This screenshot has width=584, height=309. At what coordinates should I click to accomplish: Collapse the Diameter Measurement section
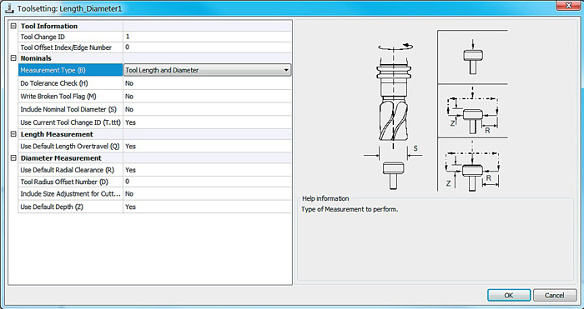pos(13,158)
